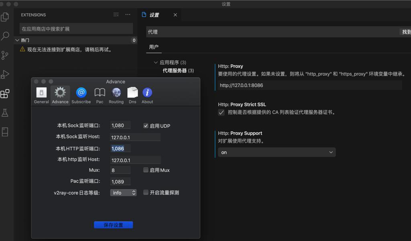411x241 pixels.
Task: Click the Http: Proxy Strict SSL title
Action: [x=242, y=104]
